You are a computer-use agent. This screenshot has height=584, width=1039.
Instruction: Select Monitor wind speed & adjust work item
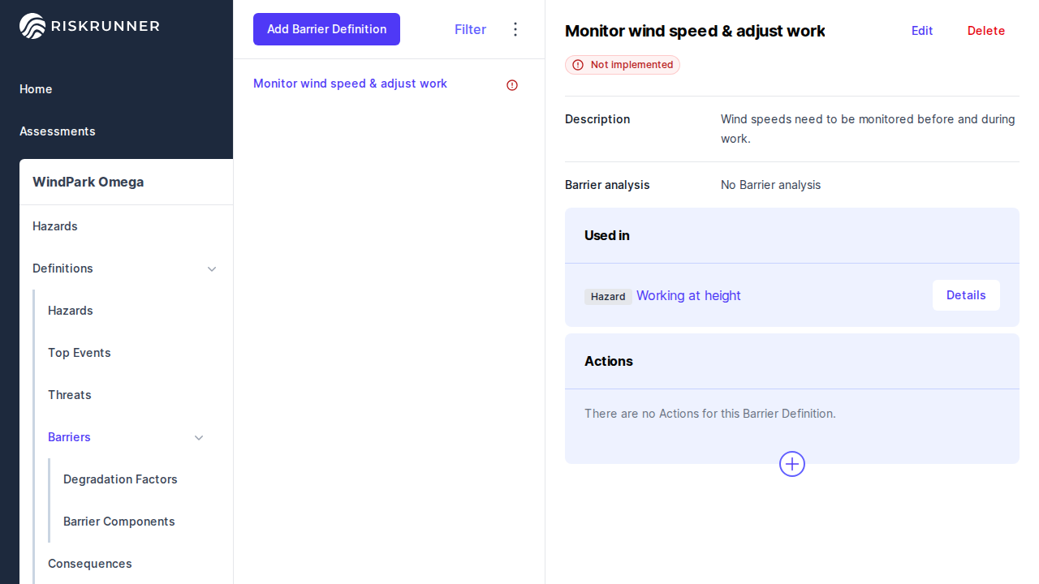[350, 84]
